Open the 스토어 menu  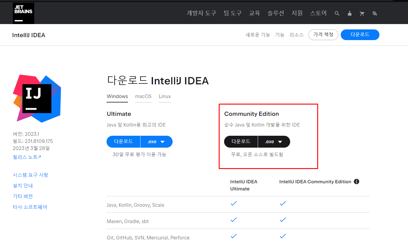pyautogui.click(x=318, y=13)
